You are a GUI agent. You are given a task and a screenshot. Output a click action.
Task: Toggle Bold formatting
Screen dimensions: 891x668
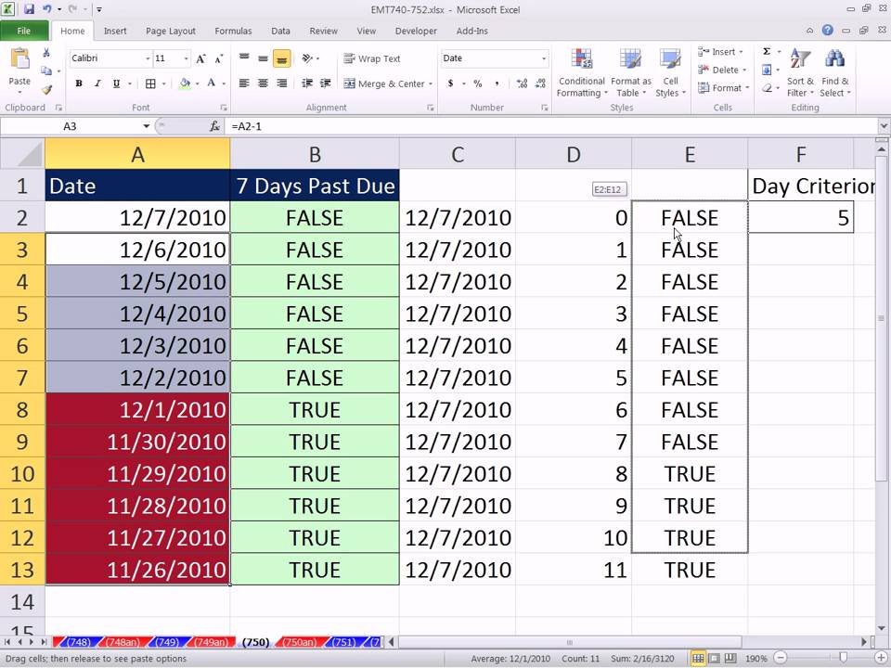pos(79,83)
